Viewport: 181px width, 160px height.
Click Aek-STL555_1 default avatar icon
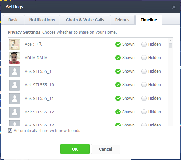(x=15, y=72)
